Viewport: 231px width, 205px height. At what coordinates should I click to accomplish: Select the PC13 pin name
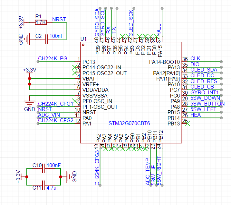coord(89,62)
